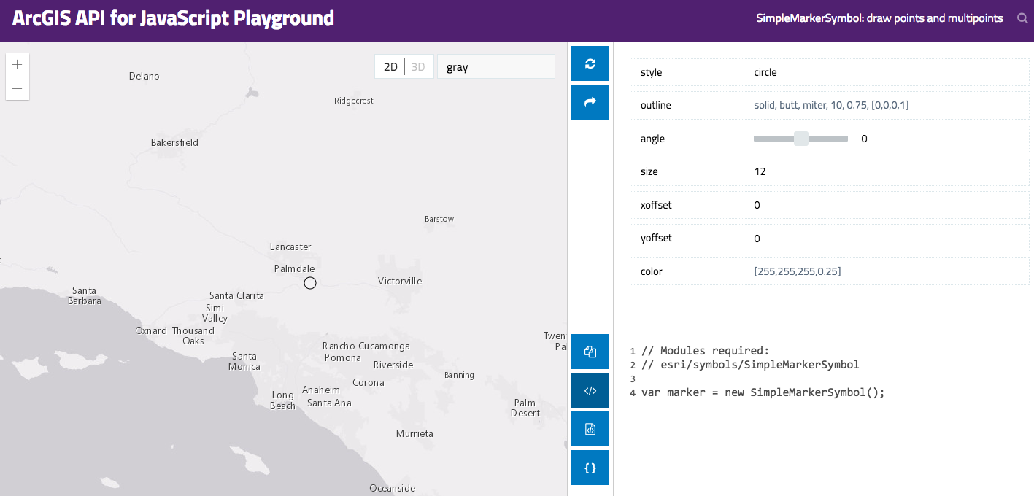Viewport: 1034px width, 496px height.
Task: Click the refresh icon button
Action: (x=590, y=63)
